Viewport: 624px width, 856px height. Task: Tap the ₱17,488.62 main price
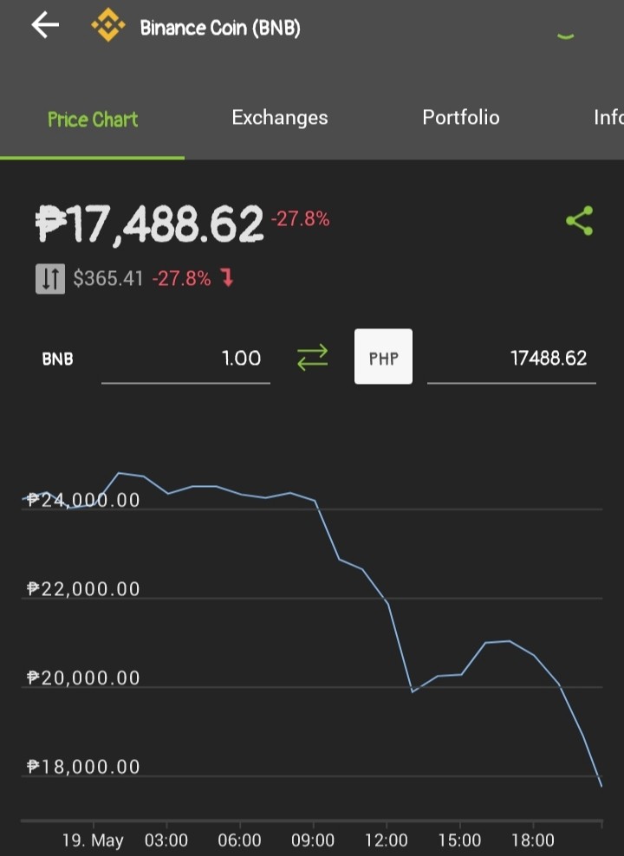tap(150, 224)
